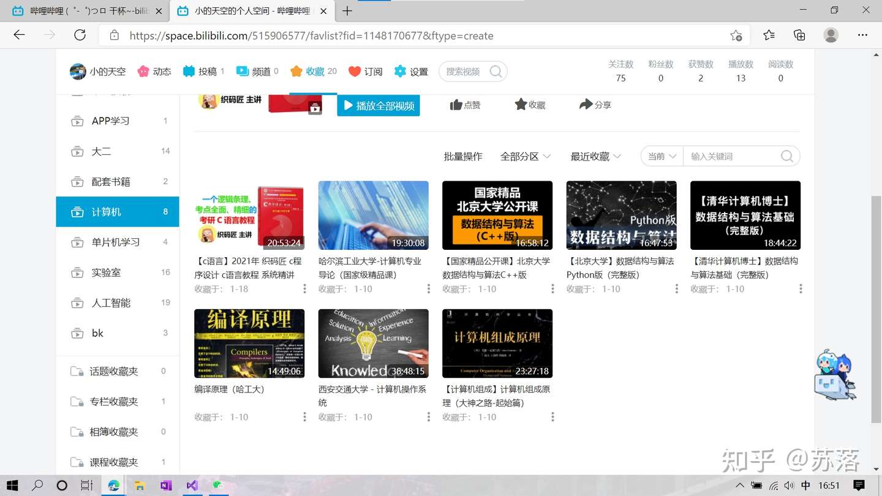Screen dimensions: 882x496
Task: Select the 实验室 favorites folder
Action: point(118,272)
